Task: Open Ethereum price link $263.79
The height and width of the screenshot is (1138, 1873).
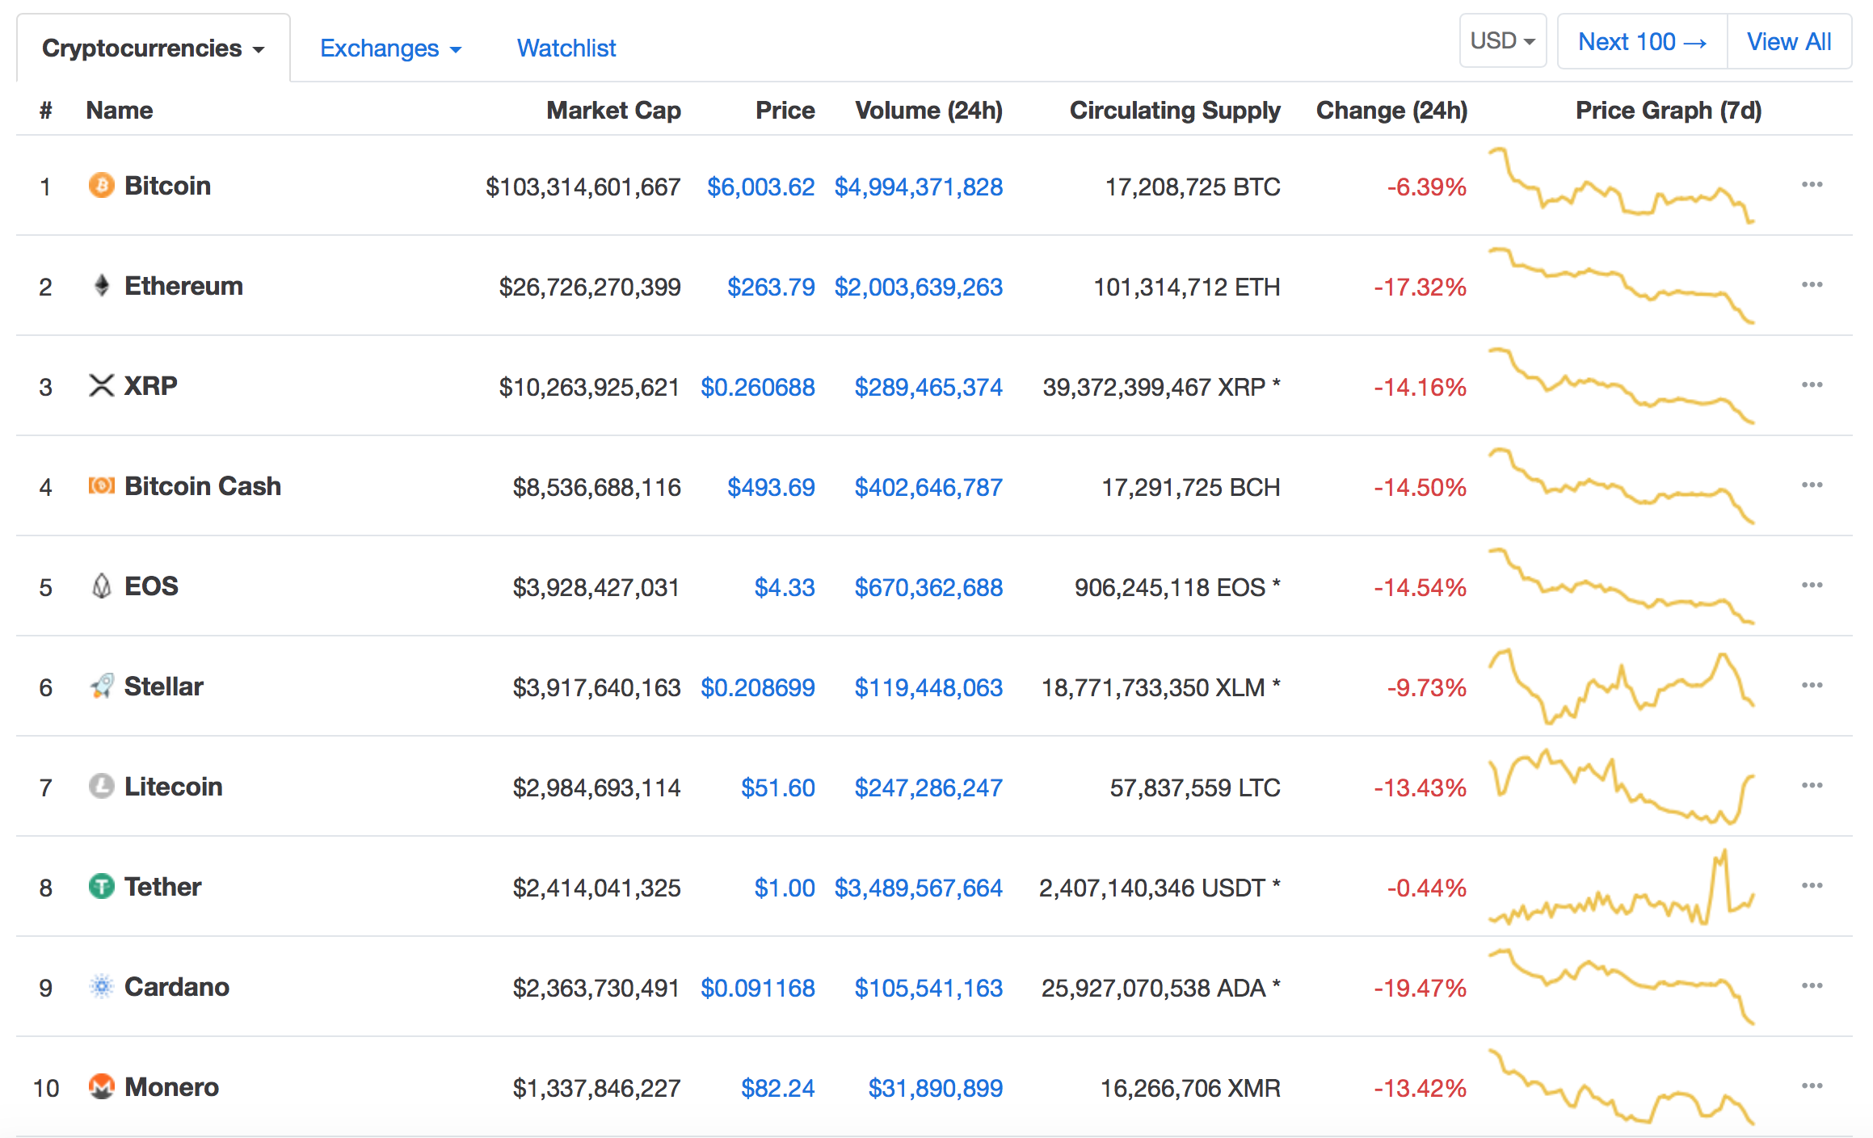Action: tap(771, 287)
